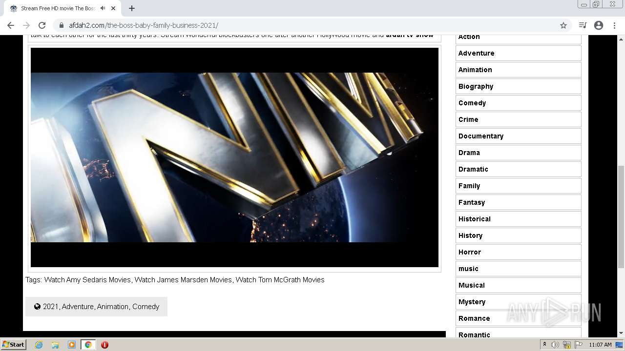Open the Mystery category
625x351 pixels.
tap(518, 302)
